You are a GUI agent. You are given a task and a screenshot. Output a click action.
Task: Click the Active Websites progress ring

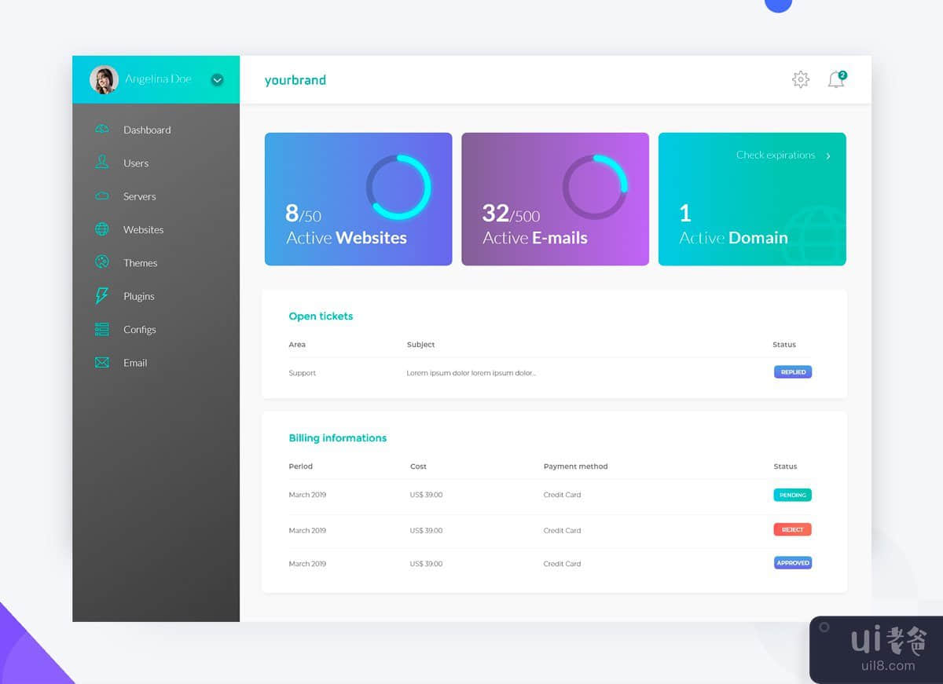(x=398, y=187)
